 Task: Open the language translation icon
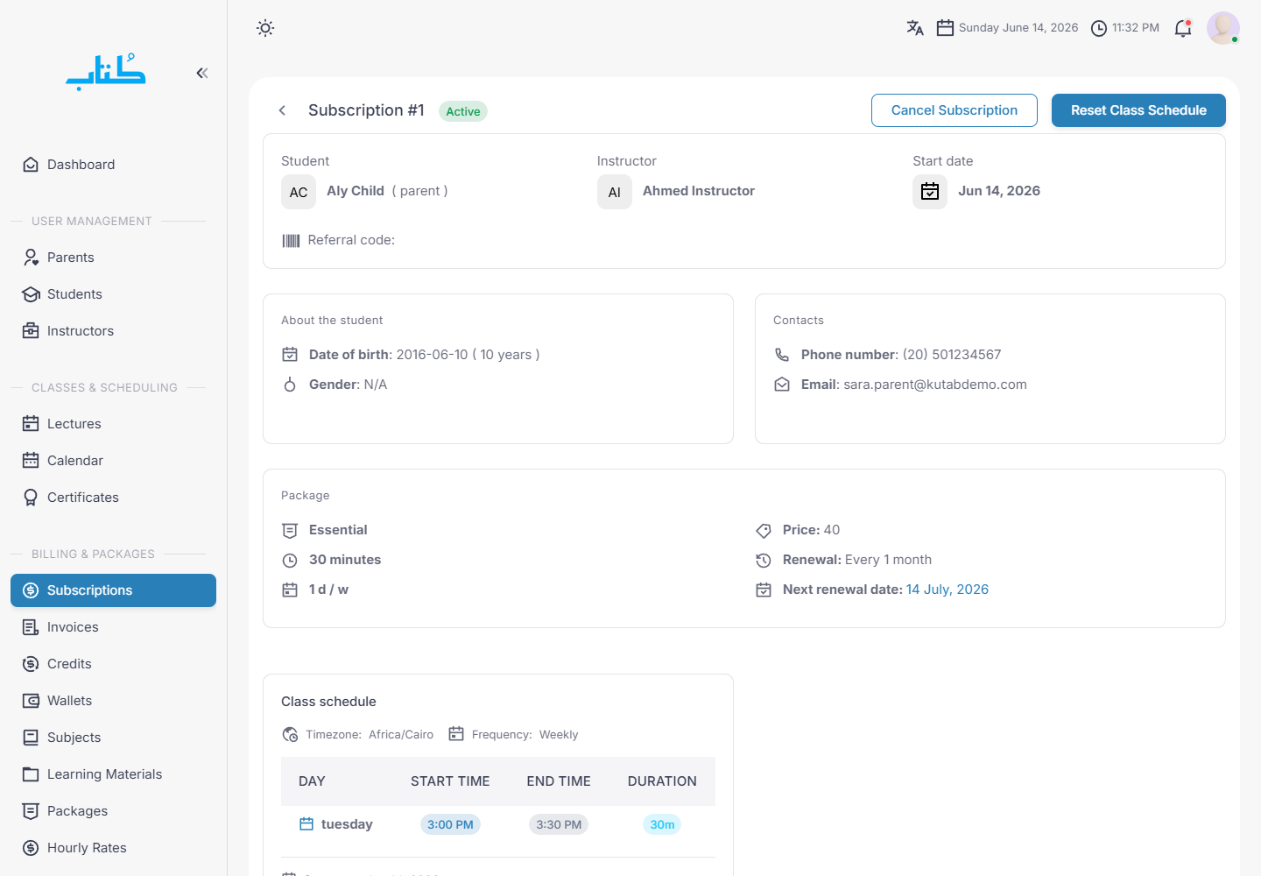pos(915,28)
